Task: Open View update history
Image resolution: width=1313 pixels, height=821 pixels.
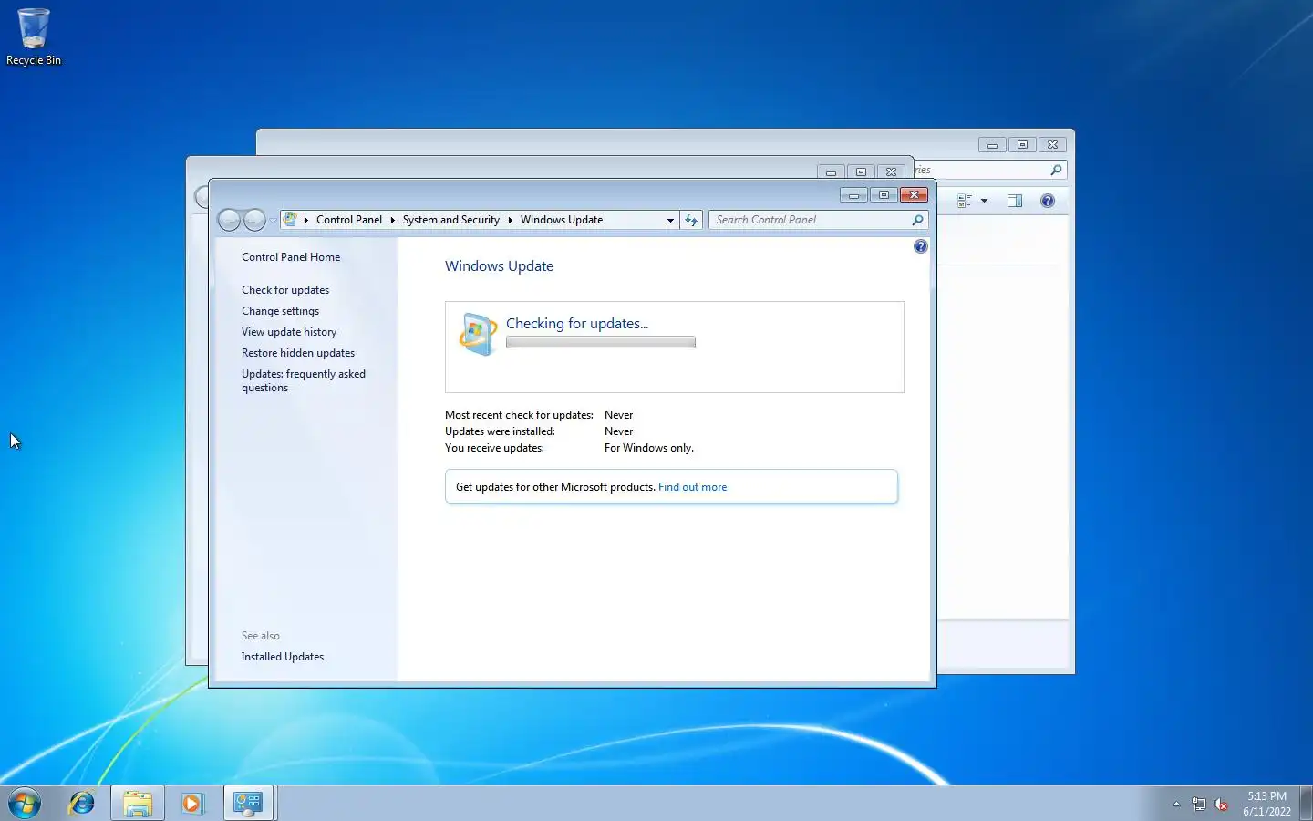Action: 289,332
